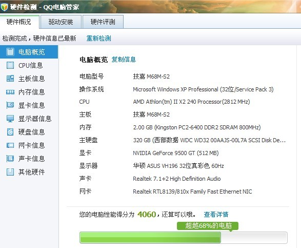This screenshot has height=248, width=301.
Task: Switch to the 硬件评测 tab
Action: [x=103, y=22]
